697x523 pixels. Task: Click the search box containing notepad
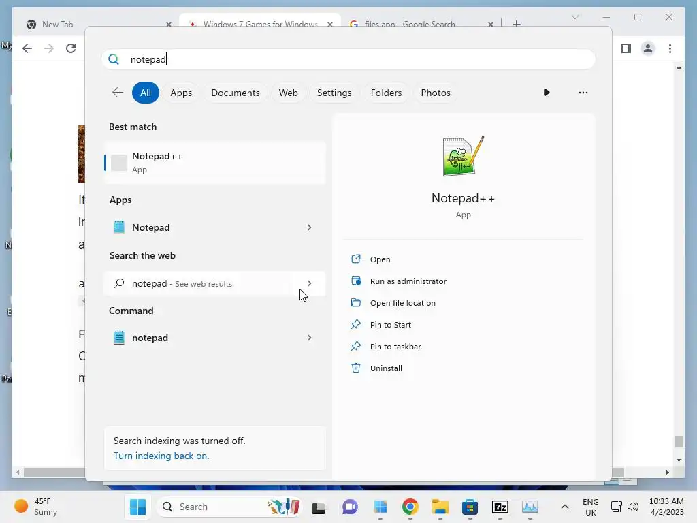click(x=348, y=59)
